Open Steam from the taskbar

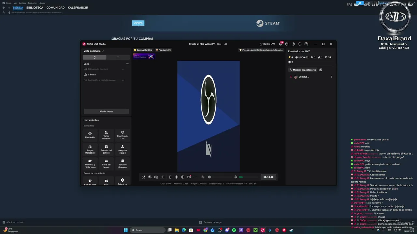click(x=291, y=230)
